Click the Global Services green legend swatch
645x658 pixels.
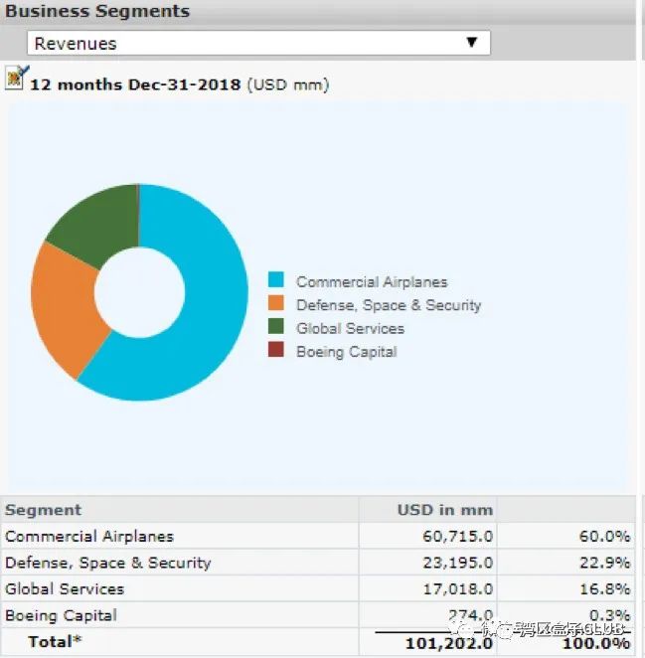click(x=275, y=326)
